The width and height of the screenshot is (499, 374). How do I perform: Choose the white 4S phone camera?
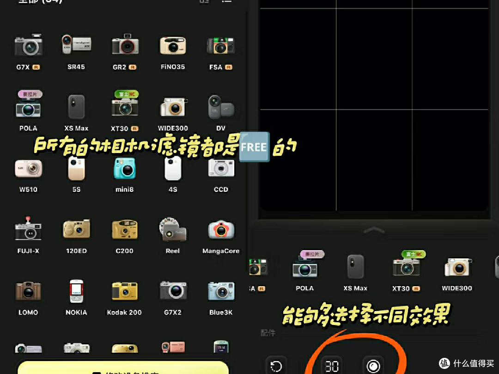point(172,174)
